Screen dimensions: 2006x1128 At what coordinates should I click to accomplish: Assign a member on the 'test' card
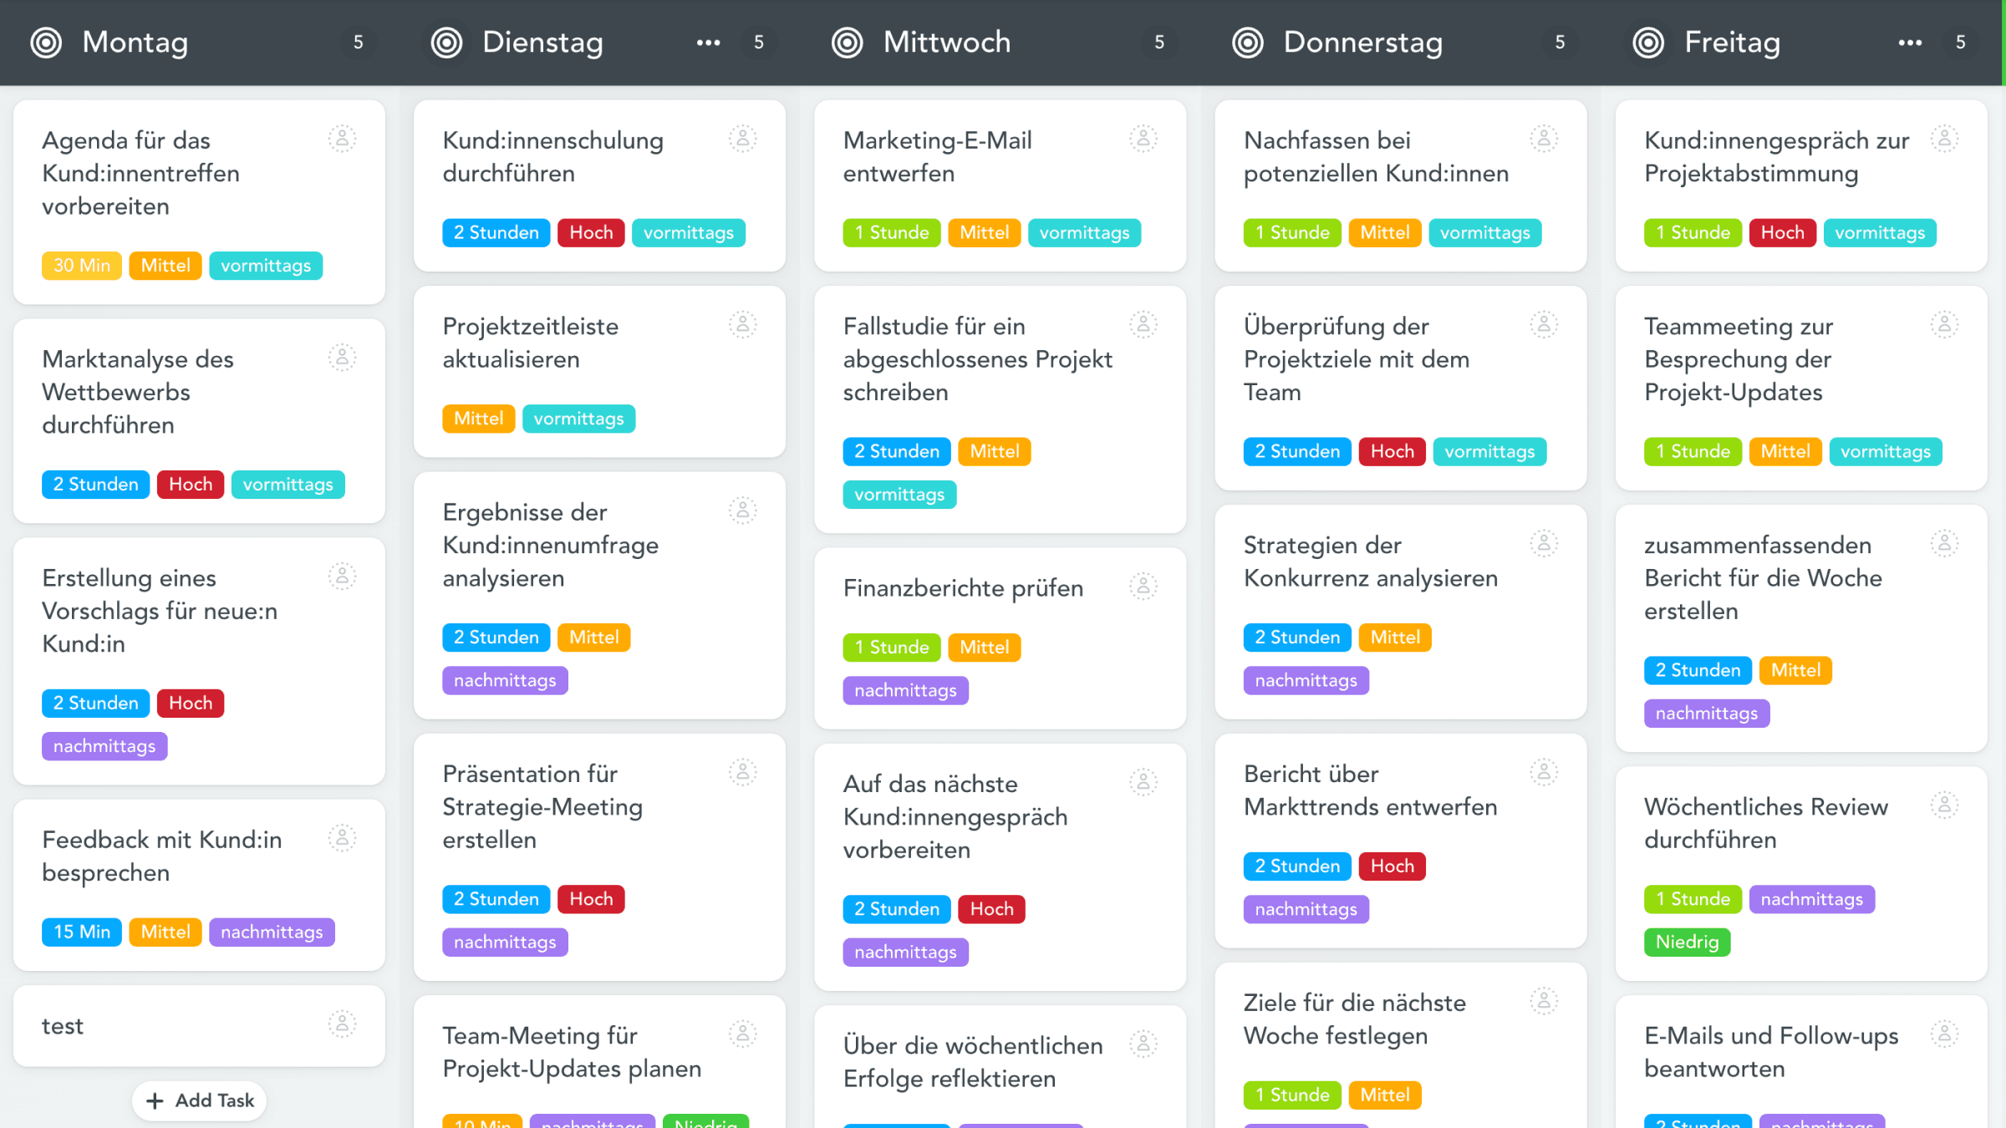pyautogui.click(x=342, y=1024)
